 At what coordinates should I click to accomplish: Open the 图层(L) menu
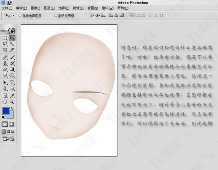point(49,8)
